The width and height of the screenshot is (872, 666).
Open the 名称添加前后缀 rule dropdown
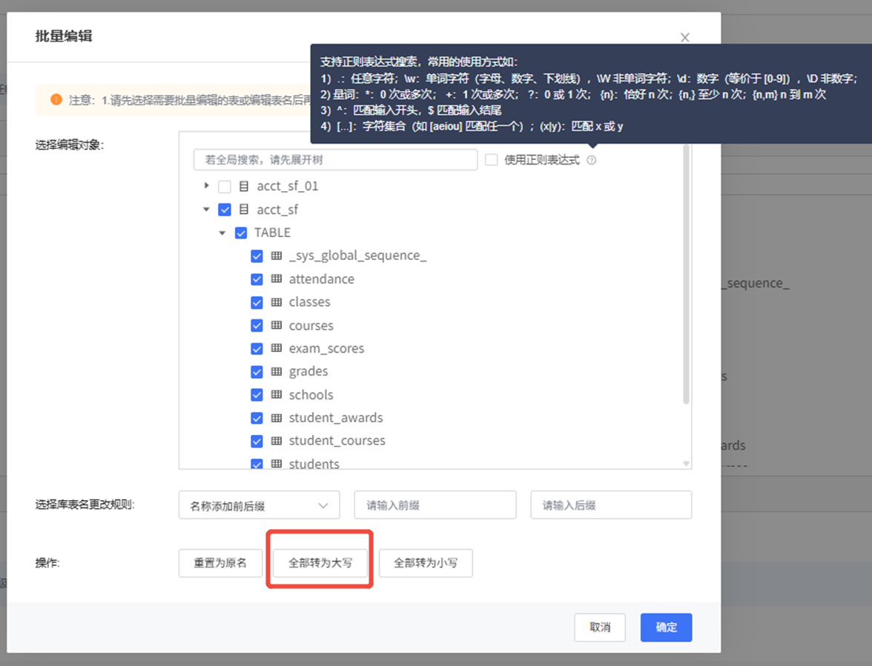[260, 505]
